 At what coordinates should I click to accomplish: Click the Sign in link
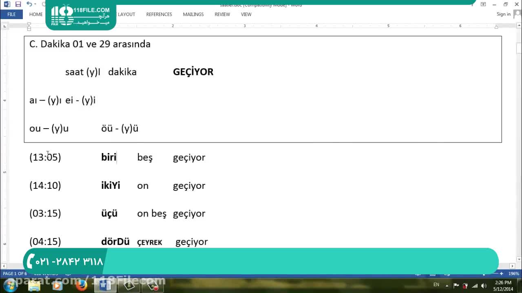(503, 14)
